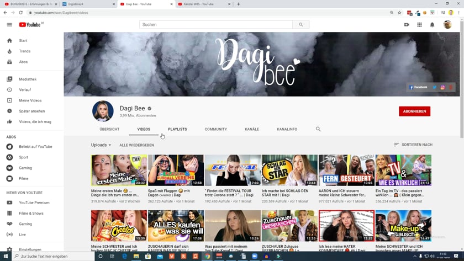Open the Make-up tausch video thumbnail
This screenshot has width=464, height=261.
pos(403,226)
